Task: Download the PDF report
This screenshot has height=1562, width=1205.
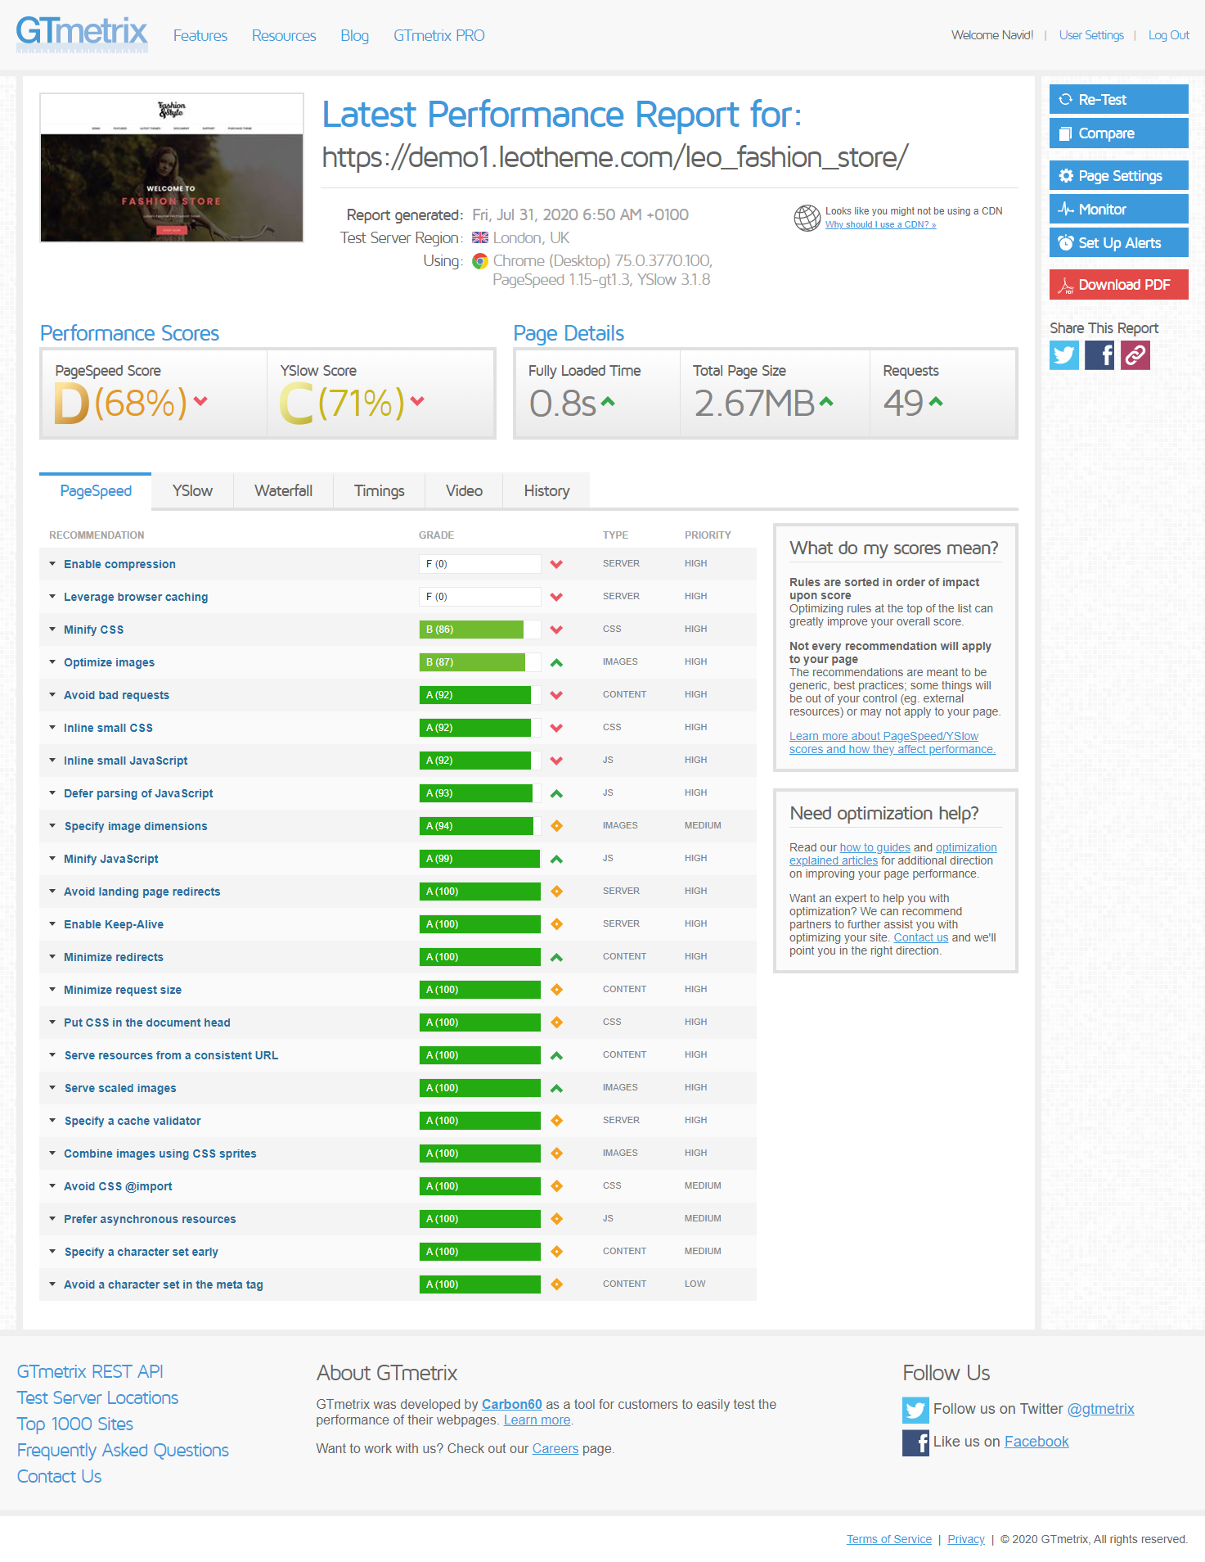Action: [1118, 285]
